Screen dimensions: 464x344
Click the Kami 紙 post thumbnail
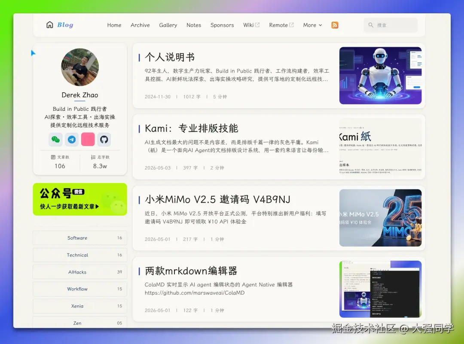[380, 147]
